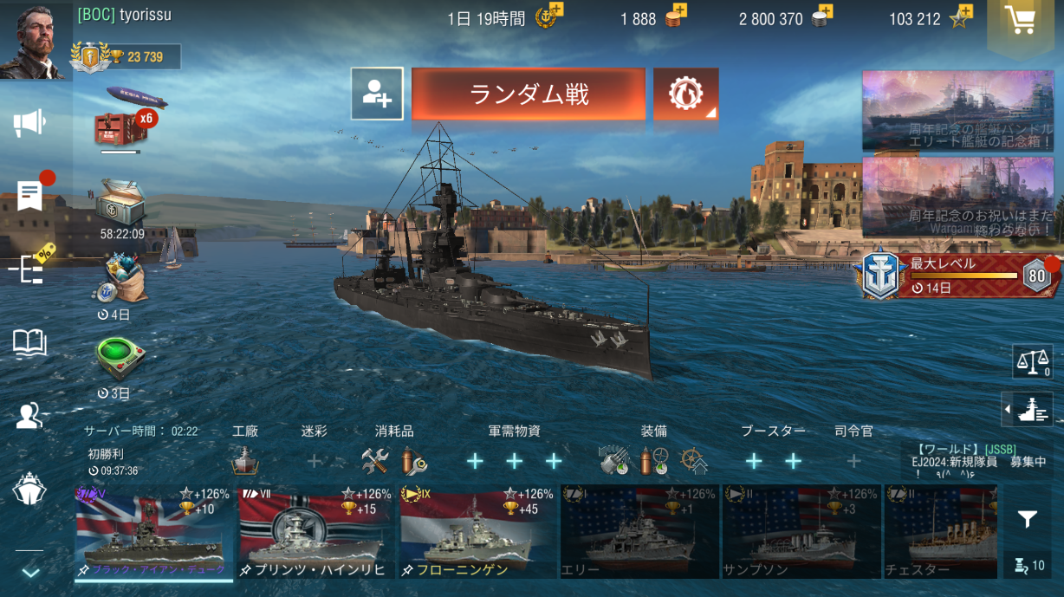Expand the side panel arrow with ship
This screenshot has width=1064, height=597.
click(1027, 409)
